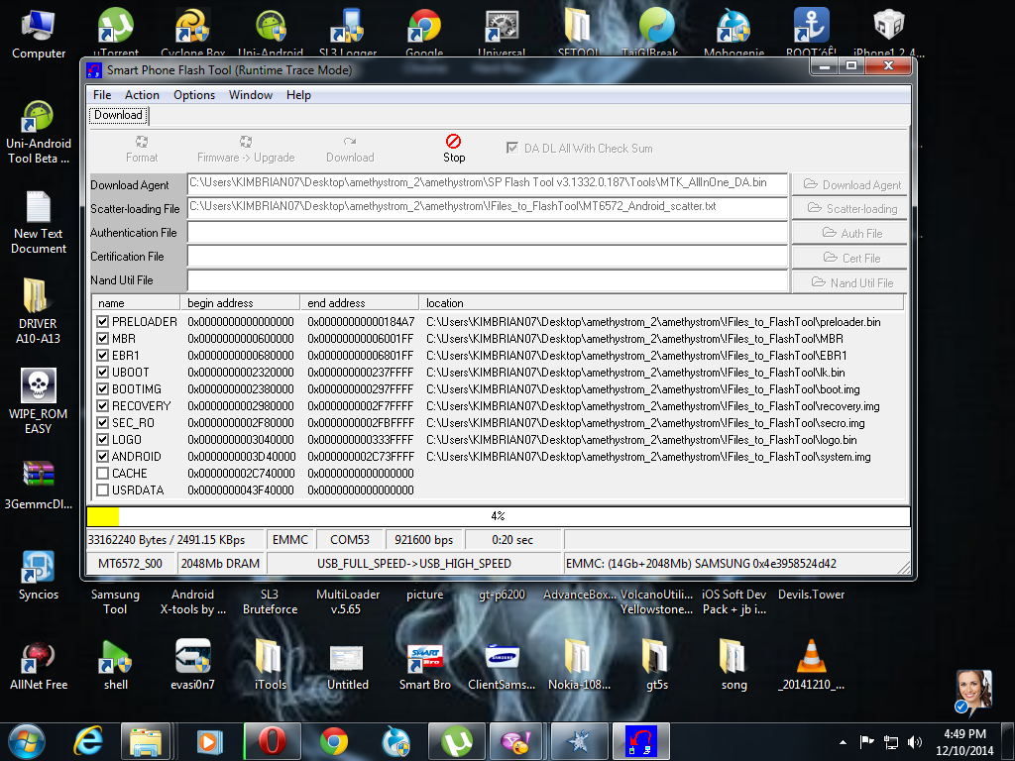
Task: Click the Download Agent browse button
Action: click(849, 184)
